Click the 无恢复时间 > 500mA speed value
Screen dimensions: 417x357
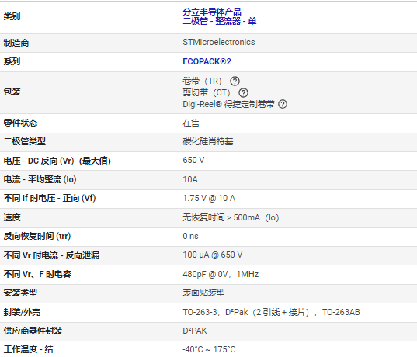[x=231, y=218]
